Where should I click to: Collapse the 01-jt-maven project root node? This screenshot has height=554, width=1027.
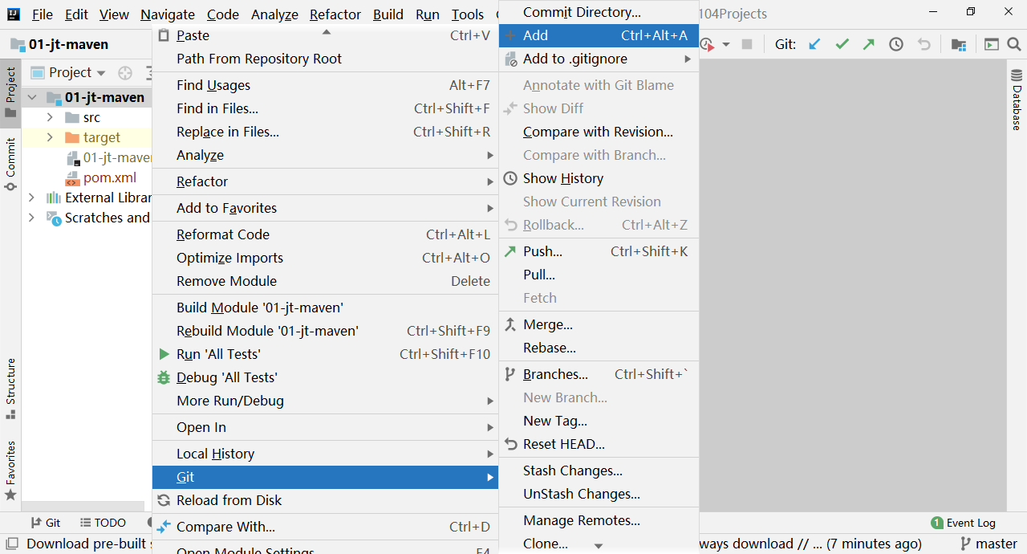pyautogui.click(x=32, y=97)
